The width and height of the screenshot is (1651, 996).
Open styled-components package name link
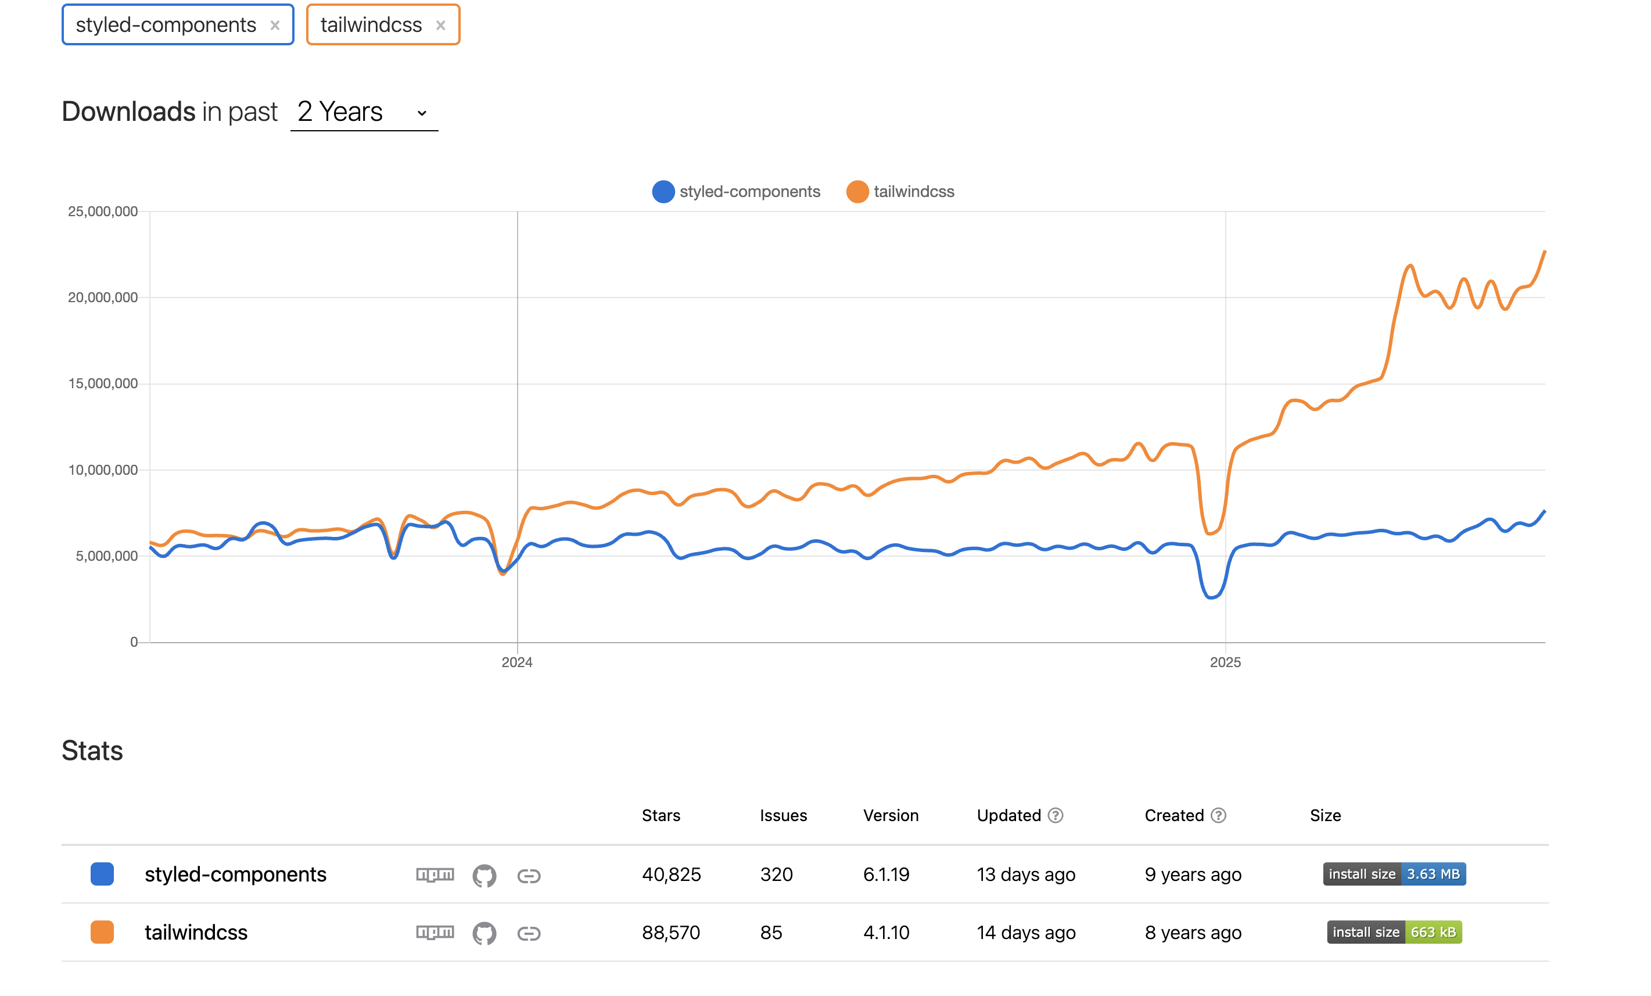tap(235, 875)
